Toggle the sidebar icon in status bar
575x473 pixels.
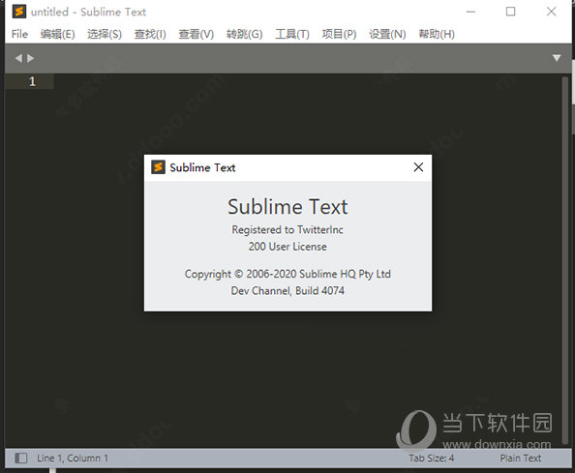pos(21,458)
